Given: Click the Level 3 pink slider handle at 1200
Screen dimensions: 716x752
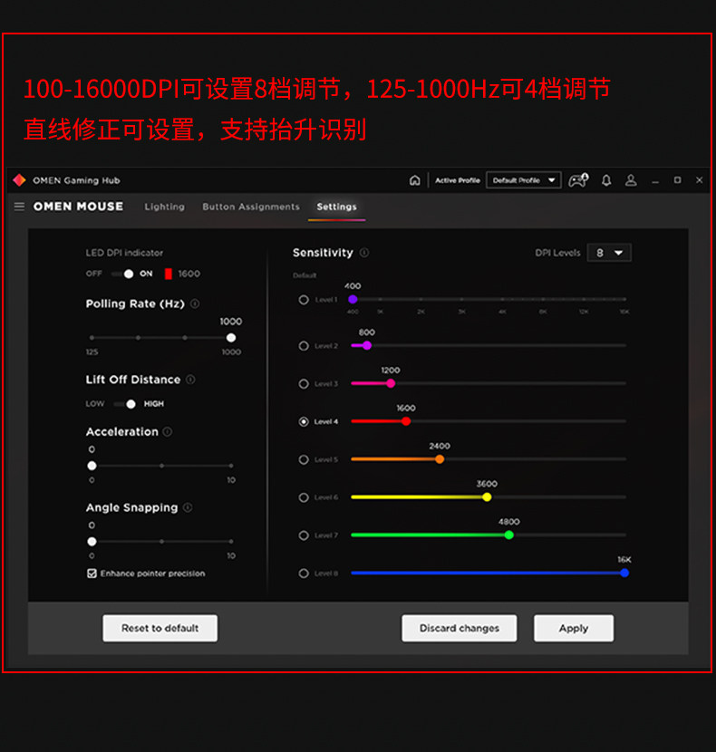Looking at the screenshot, I should coord(391,383).
